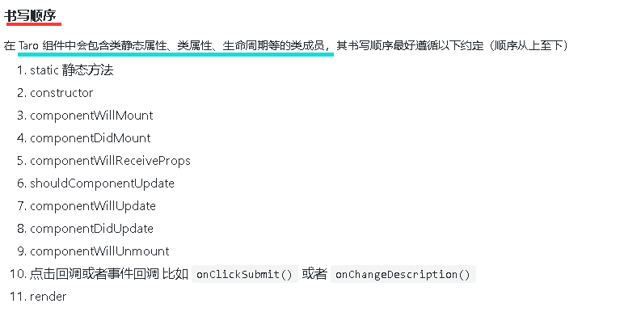Click componentWillReceiveProps item
The image size is (641, 312).
coord(111,161)
